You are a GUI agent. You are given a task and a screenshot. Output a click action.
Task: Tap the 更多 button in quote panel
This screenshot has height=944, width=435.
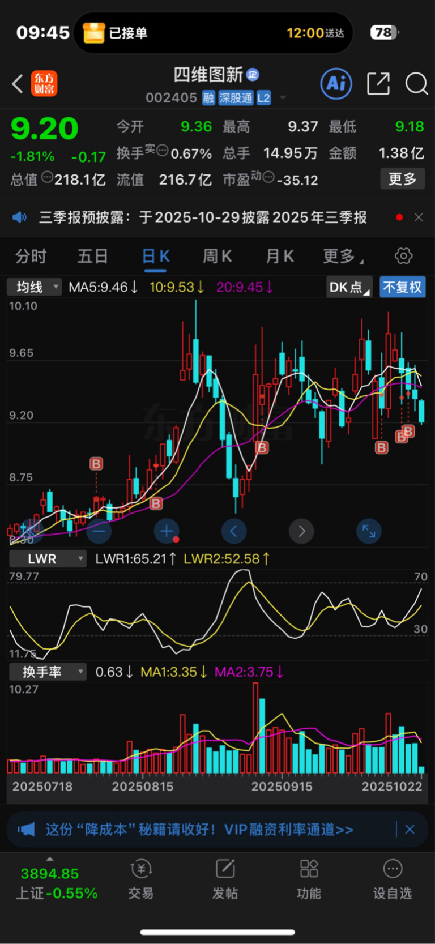403,179
